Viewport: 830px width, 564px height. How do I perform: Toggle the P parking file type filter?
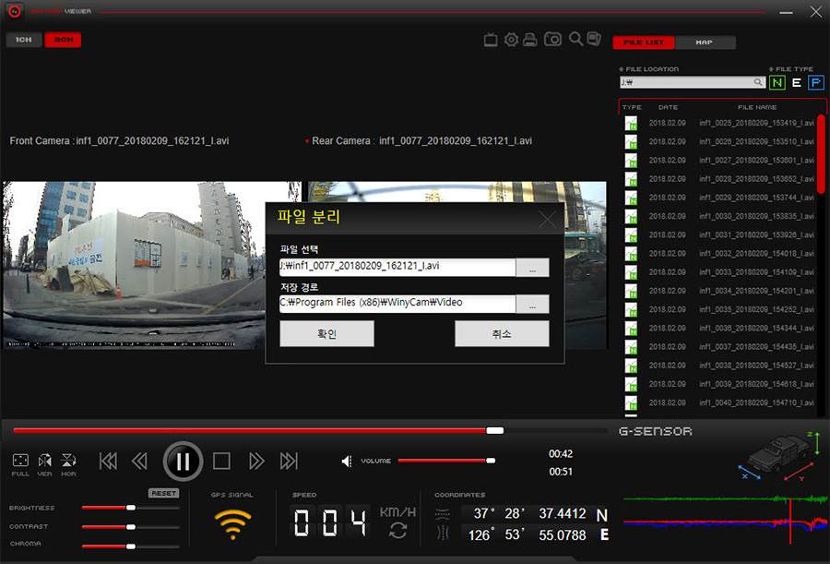pos(816,82)
